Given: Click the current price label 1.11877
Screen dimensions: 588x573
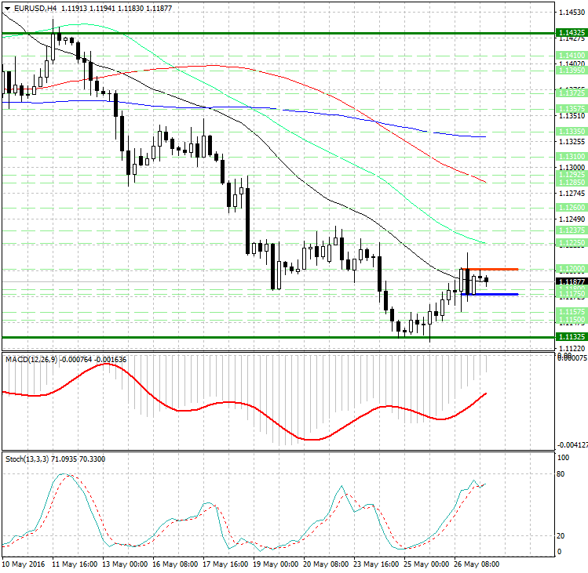Looking at the screenshot, I should coord(572,281).
